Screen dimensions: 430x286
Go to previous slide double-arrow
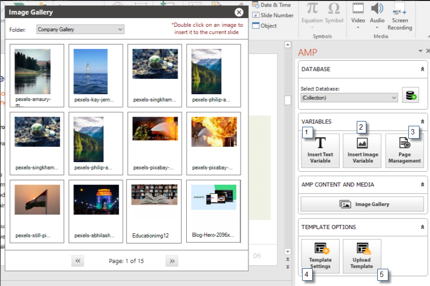(287, 259)
